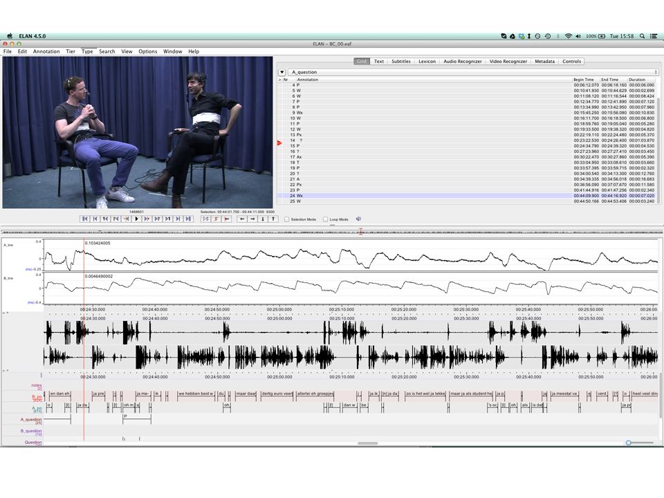664x498 pixels.
Task: Open Spotlight search
Action: point(643,36)
